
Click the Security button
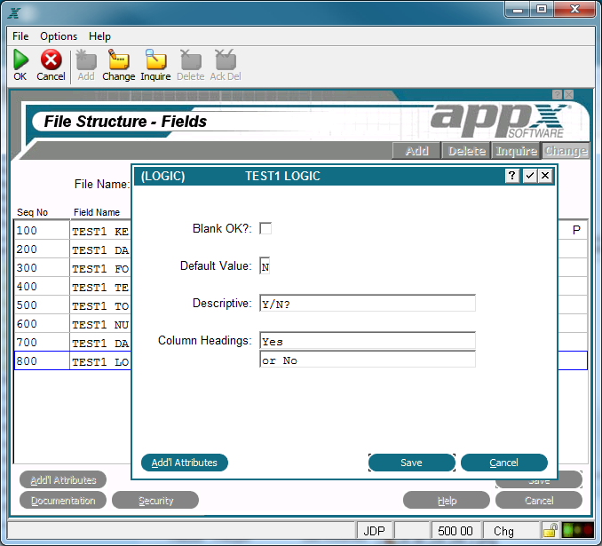click(x=155, y=501)
